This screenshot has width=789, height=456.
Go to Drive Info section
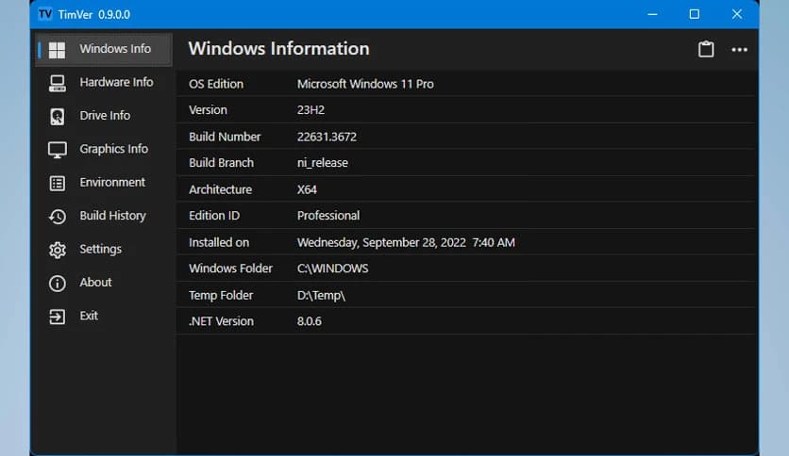pyautogui.click(x=105, y=116)
